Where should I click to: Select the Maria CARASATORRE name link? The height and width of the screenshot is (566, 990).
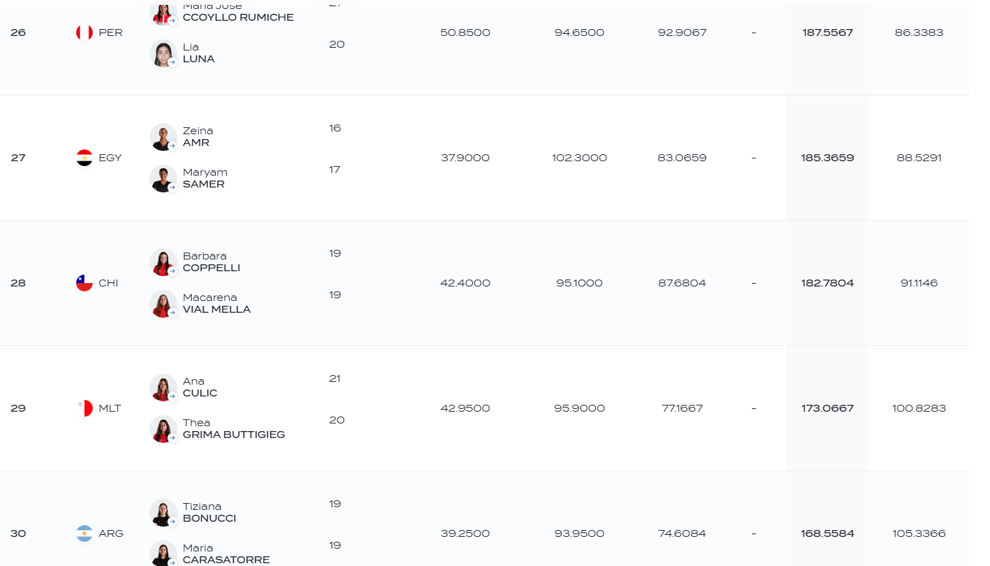tap(226, 554)
